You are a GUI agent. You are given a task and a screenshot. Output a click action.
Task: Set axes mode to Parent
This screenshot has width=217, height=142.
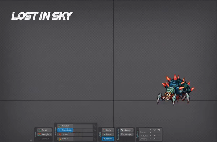[108, 134]
